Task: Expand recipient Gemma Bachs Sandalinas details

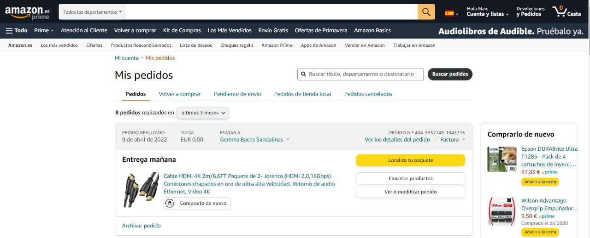Action: pos(254,140)
